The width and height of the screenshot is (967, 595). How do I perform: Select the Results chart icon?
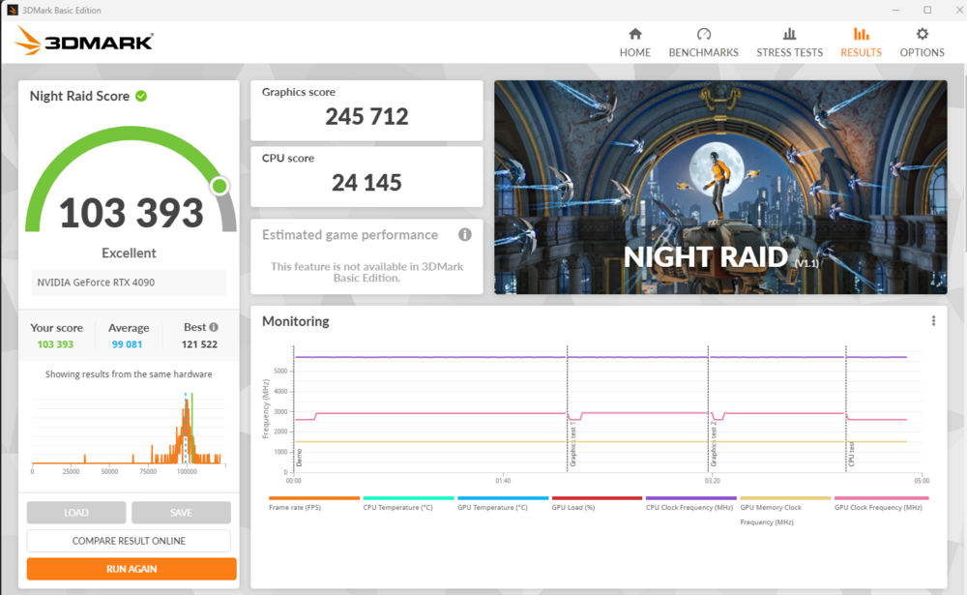[x=861, y=34]
